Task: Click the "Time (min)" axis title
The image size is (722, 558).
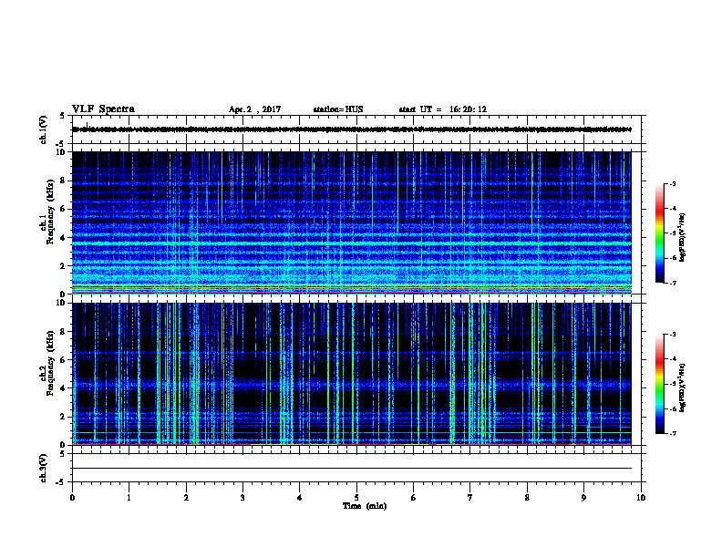Action: pyautogui.click(x=365, y=506)
